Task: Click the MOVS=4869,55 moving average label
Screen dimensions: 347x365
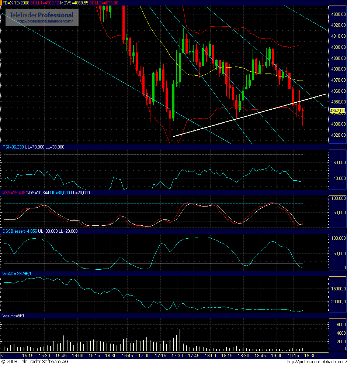Action: click(x=74, y=3)
